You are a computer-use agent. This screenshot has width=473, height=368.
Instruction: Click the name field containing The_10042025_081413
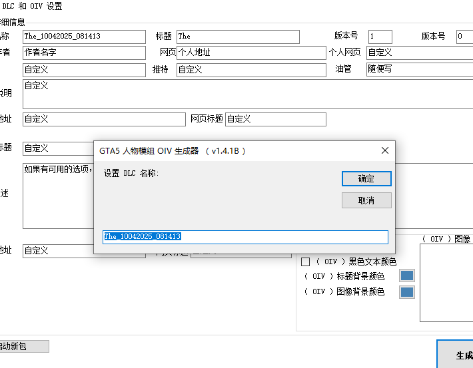[x=84, y=37]
